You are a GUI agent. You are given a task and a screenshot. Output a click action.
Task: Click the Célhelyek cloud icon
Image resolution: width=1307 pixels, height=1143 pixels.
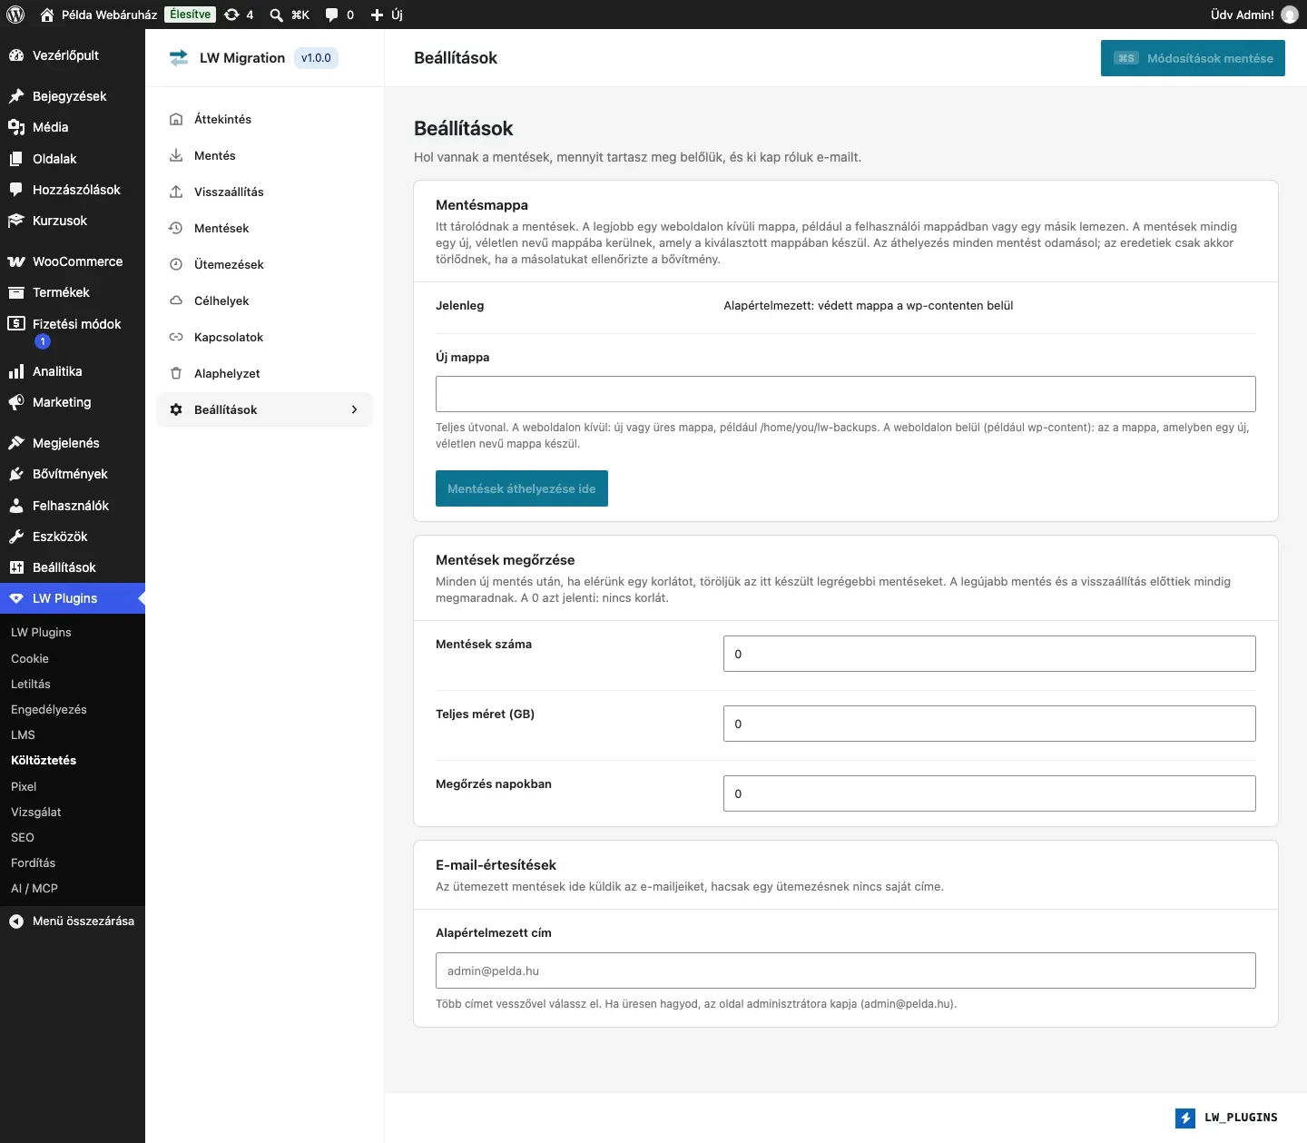click(176, 301)
